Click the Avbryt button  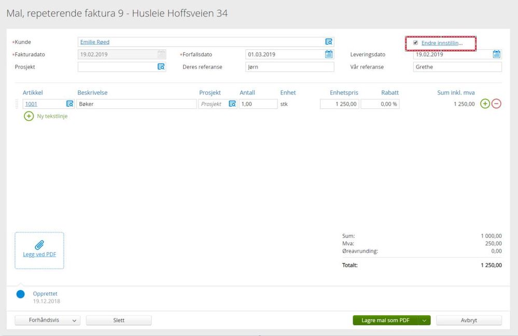tap(469, 320)
